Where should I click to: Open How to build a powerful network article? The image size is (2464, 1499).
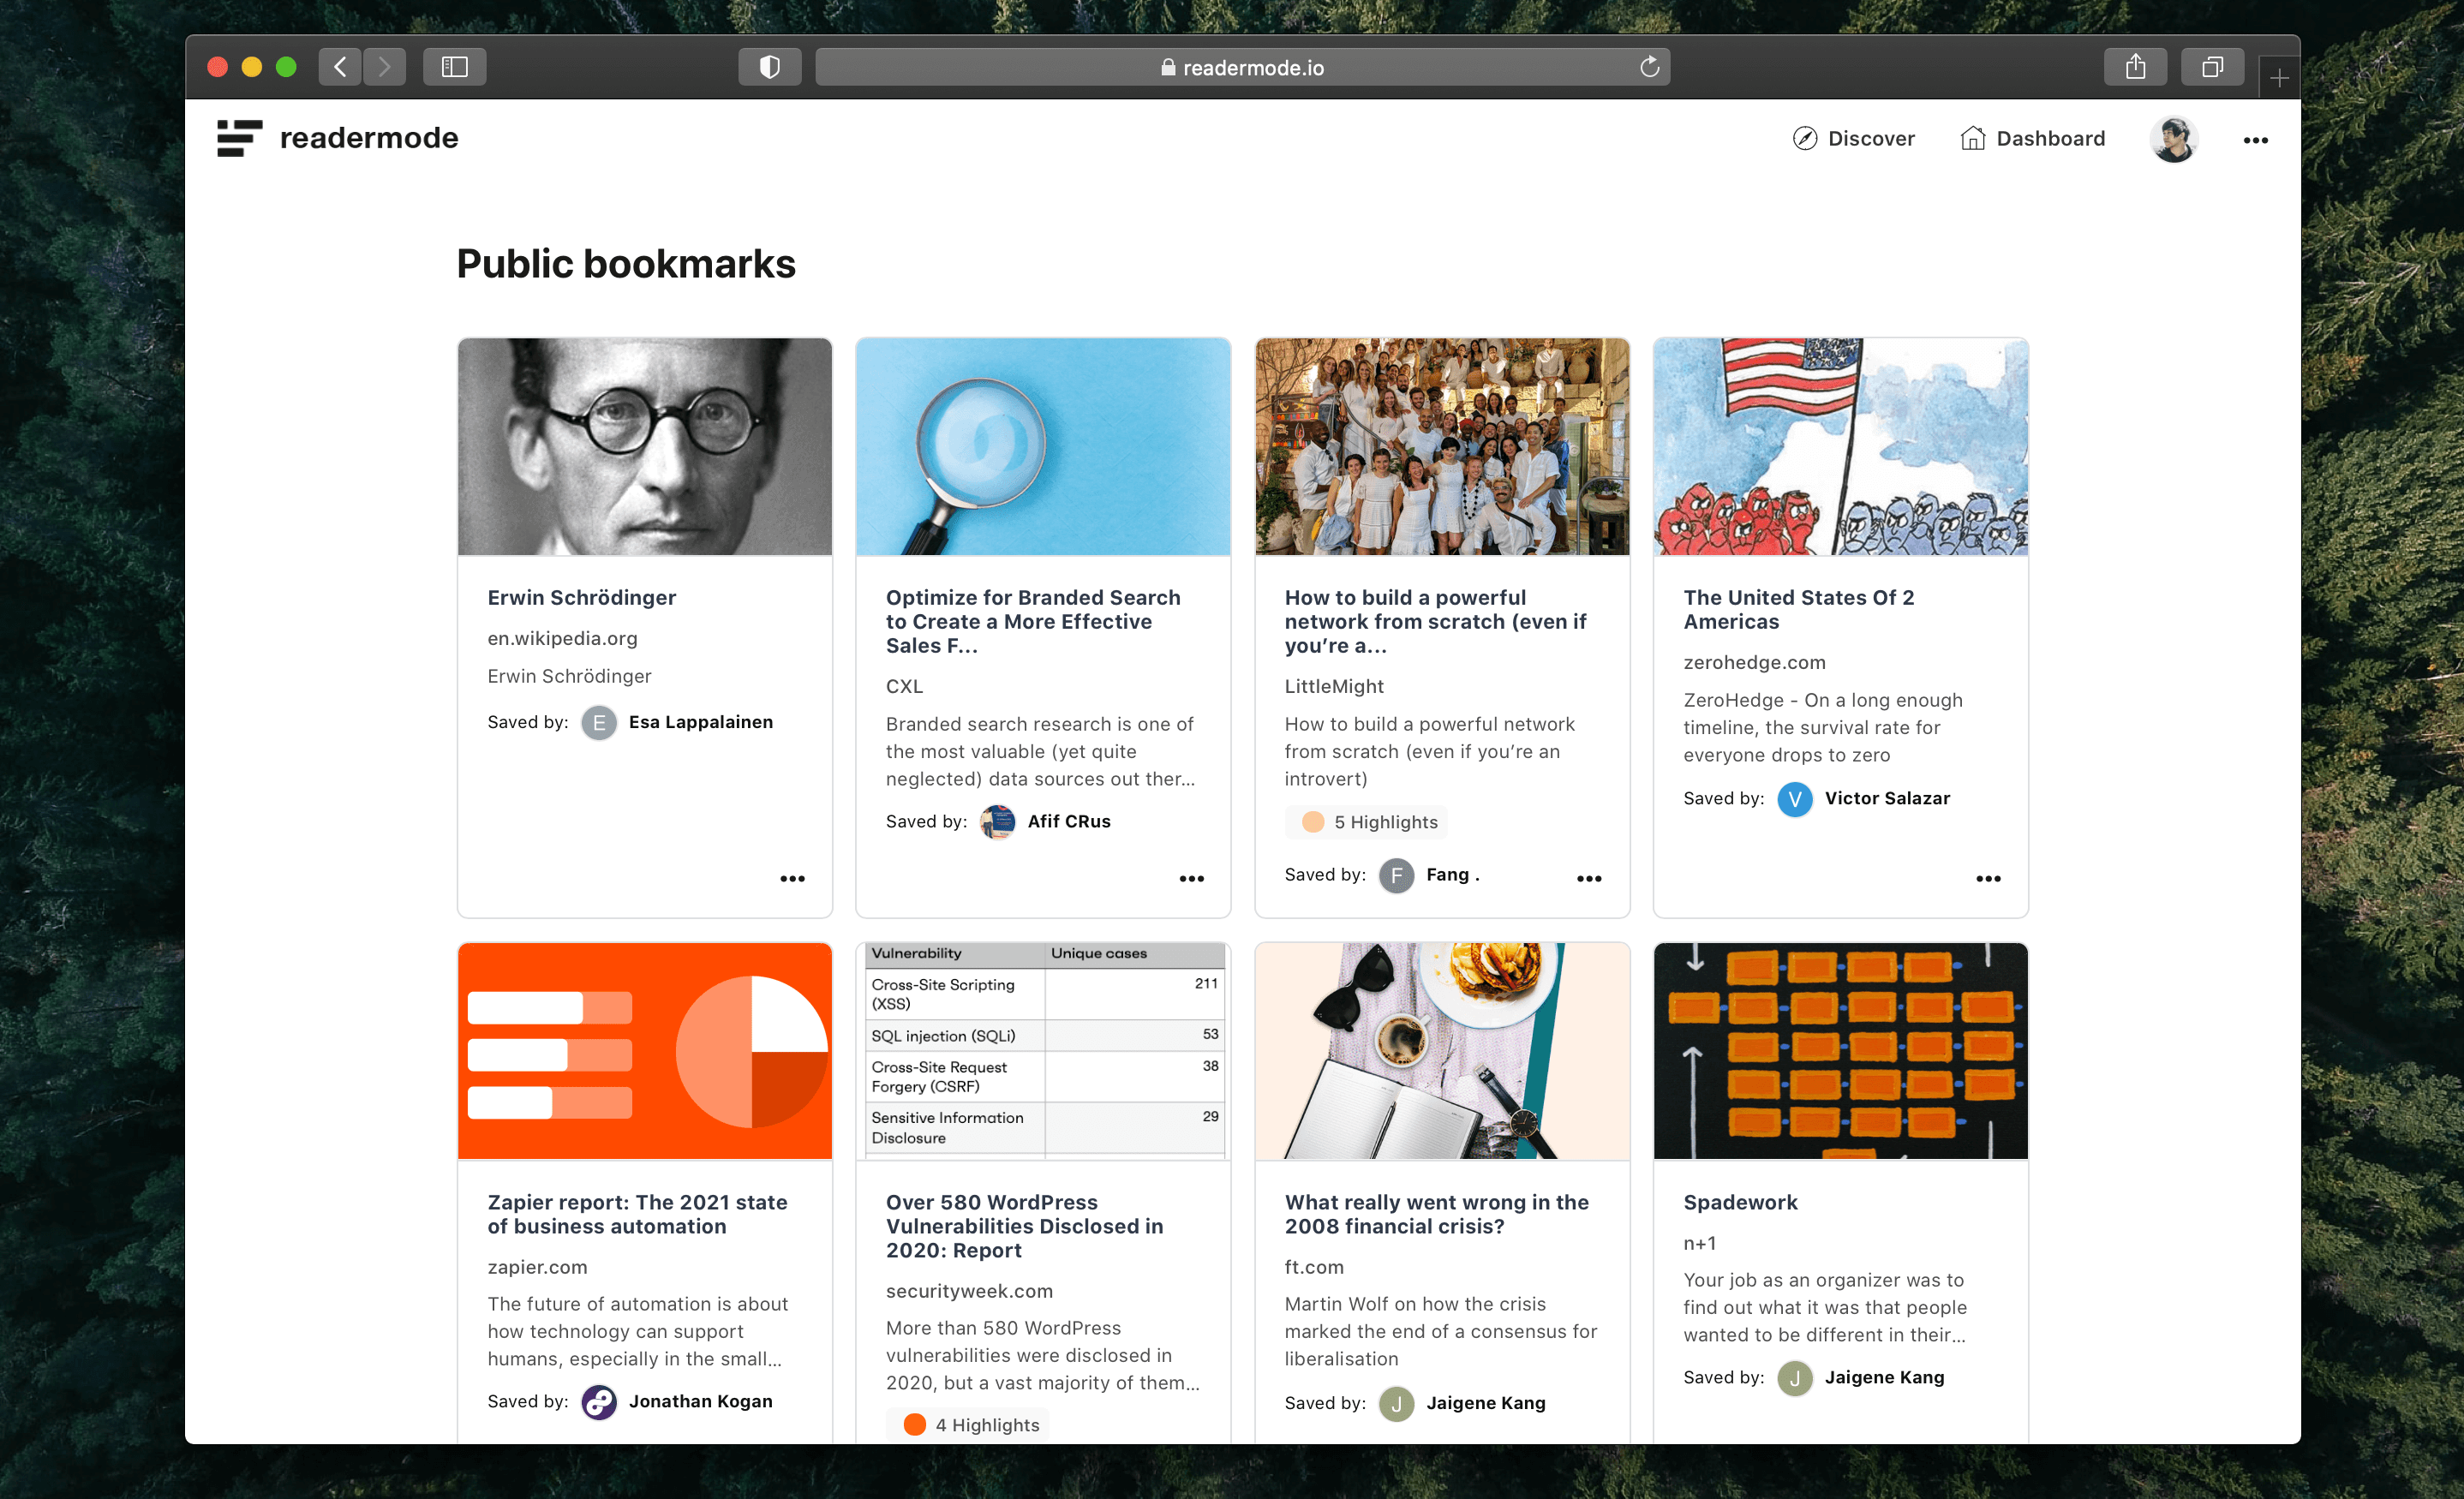tap(1435, 621)
